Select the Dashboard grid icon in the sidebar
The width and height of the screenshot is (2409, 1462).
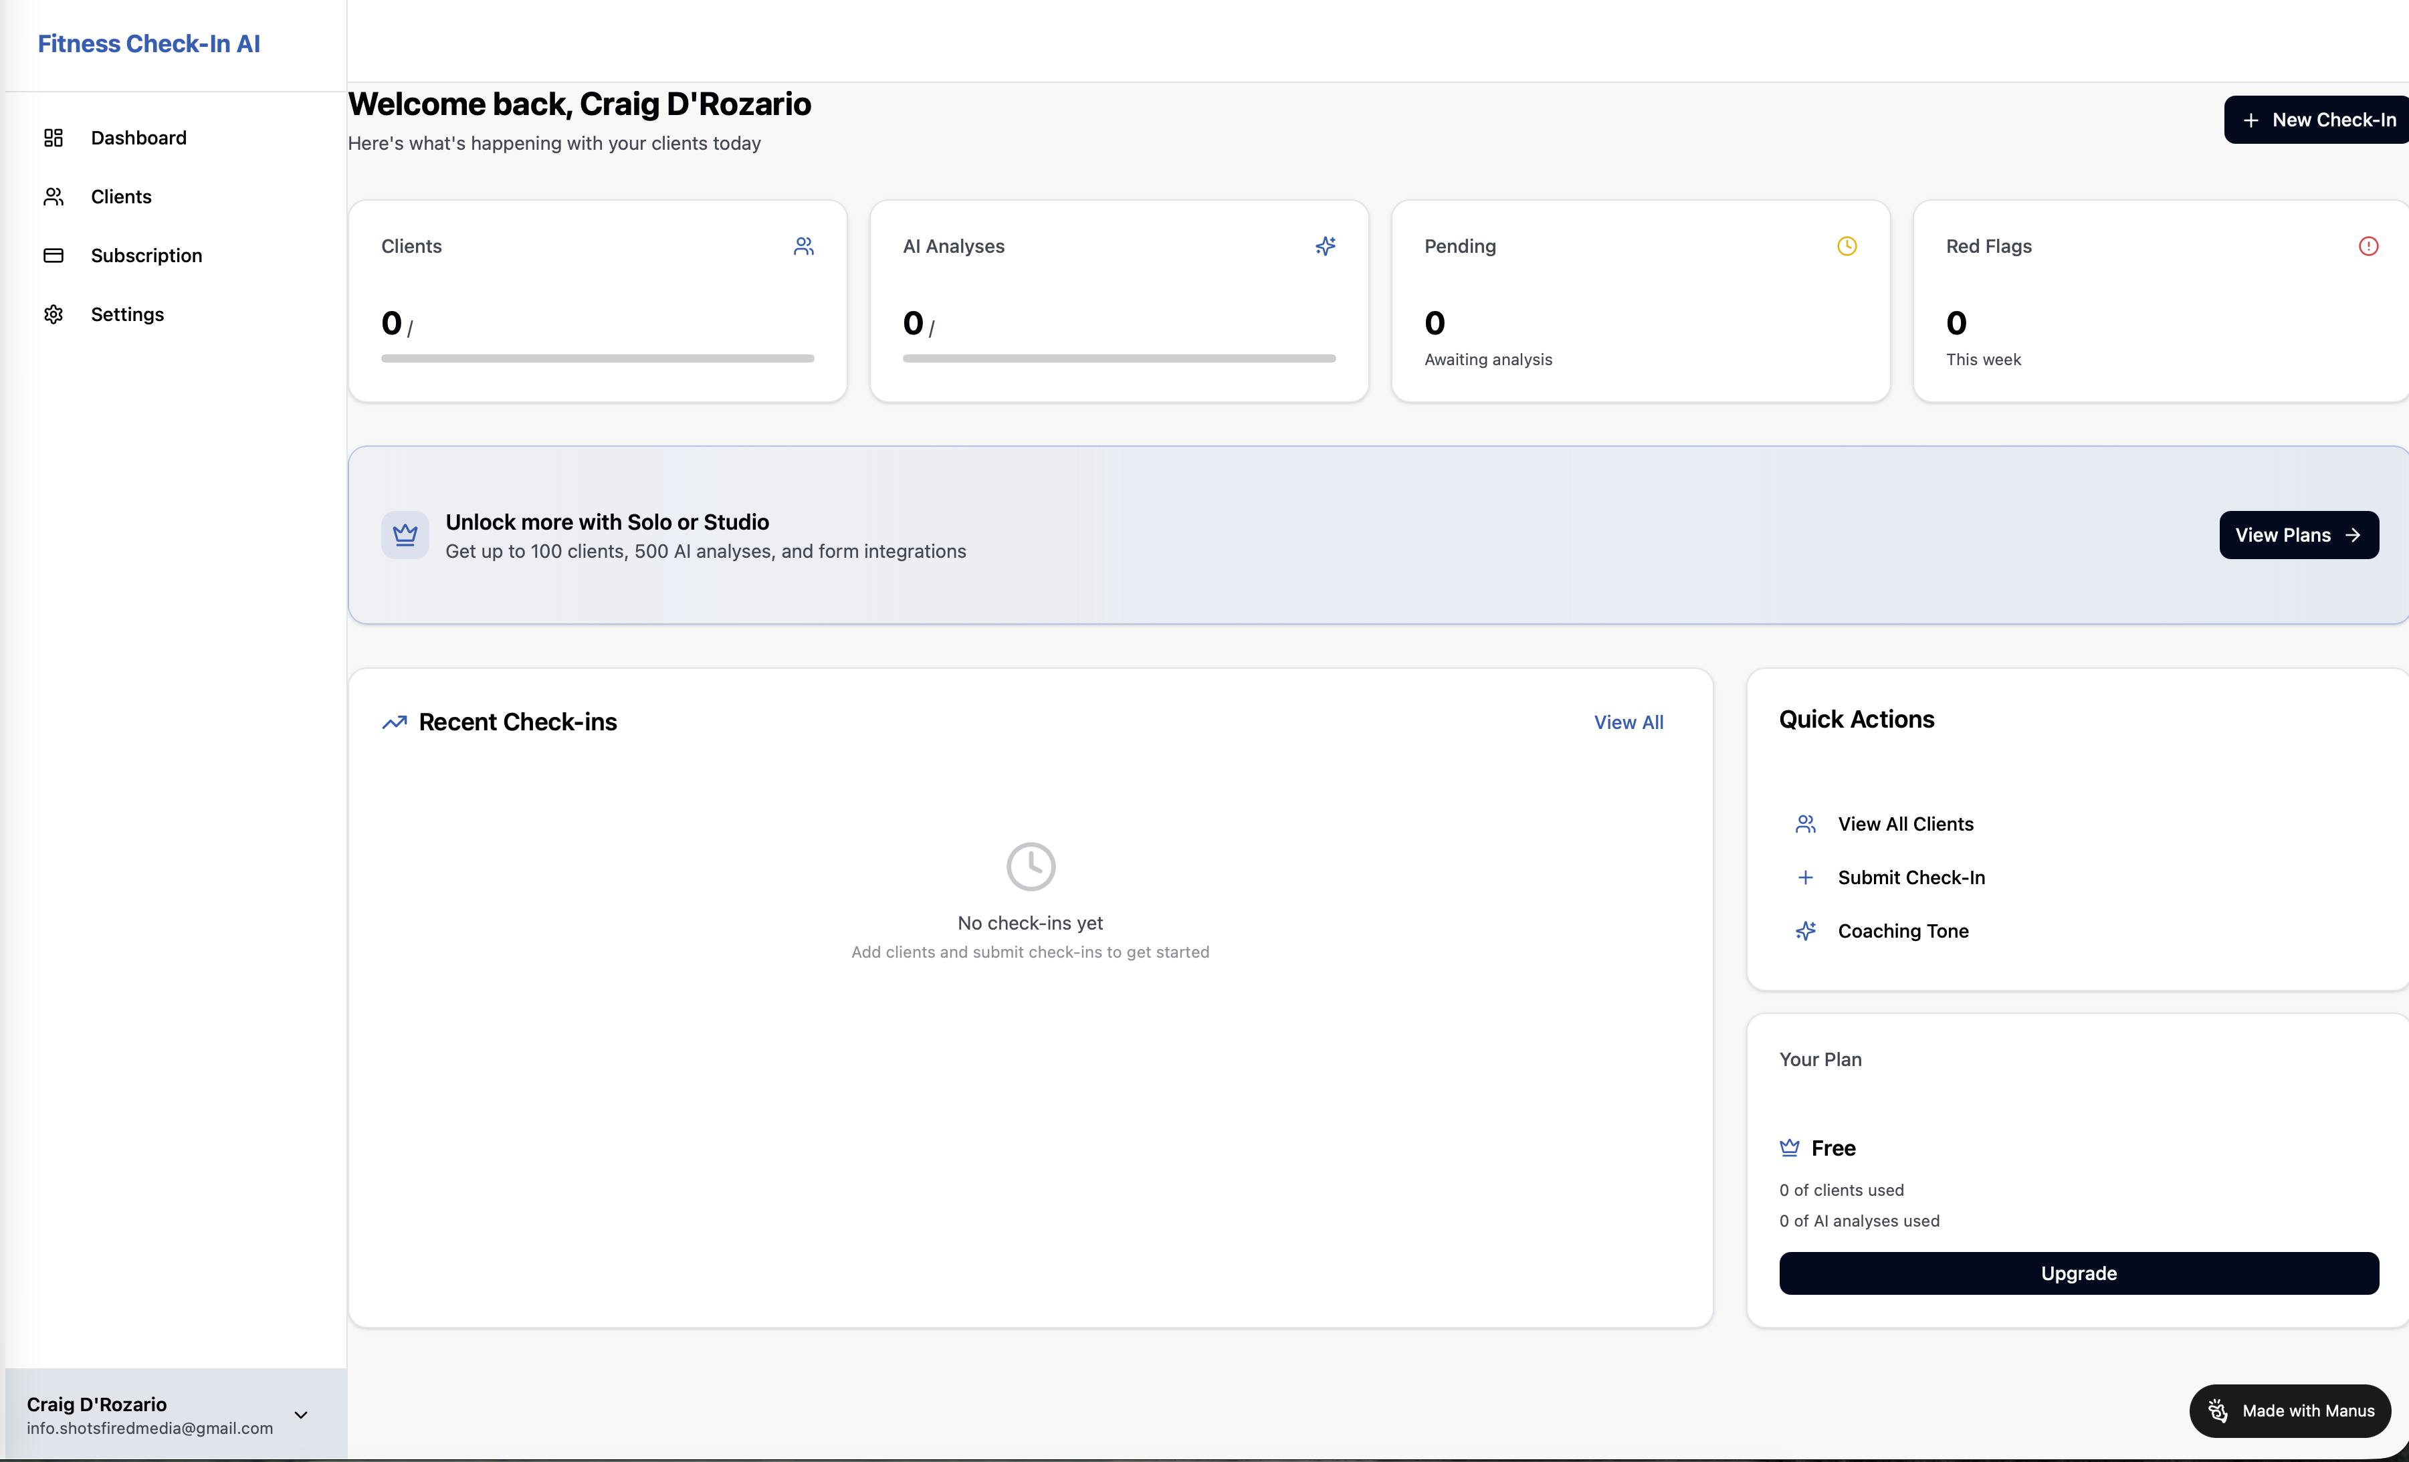click(x=54, y=137)
